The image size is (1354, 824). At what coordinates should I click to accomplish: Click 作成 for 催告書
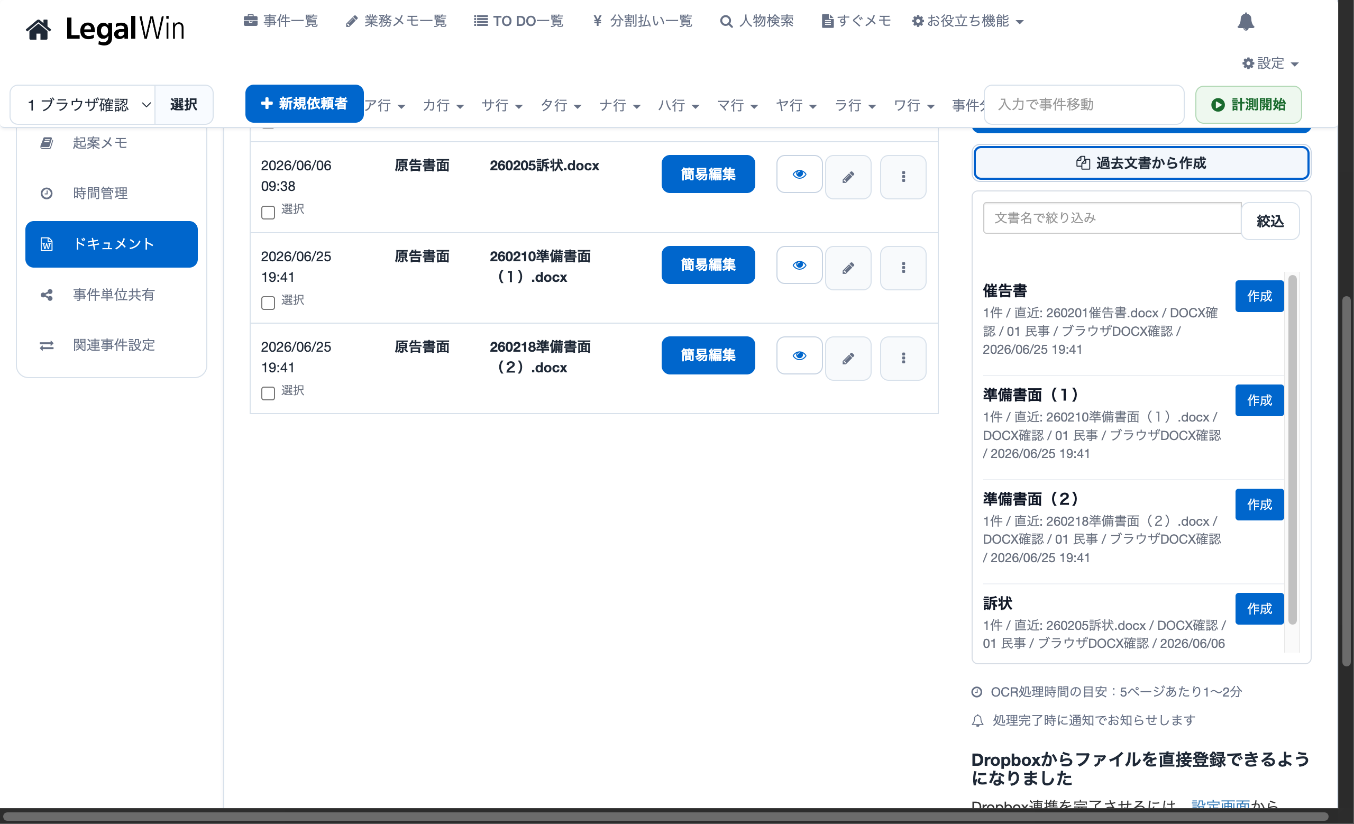(1259, 296)
